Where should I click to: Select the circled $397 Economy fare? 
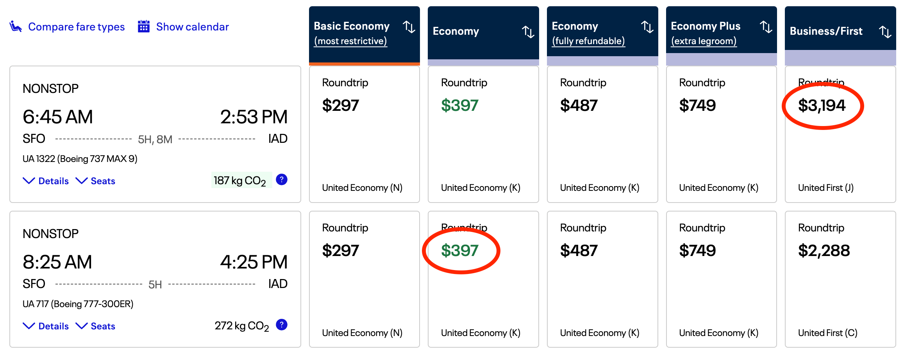[461, 250]
